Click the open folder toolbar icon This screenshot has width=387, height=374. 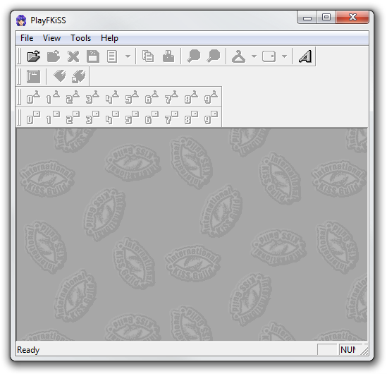(33, 56)
